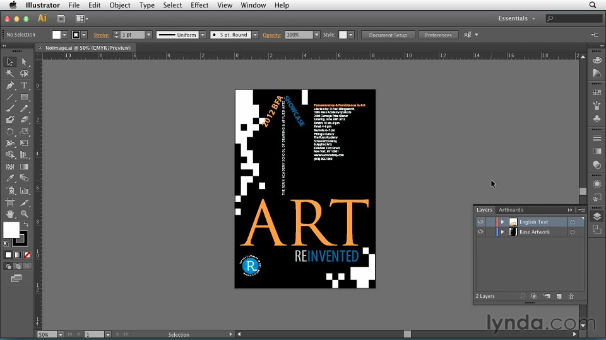The image size is (606, 340).
Task: Open the Effect menu
Action: (x=199, y=5)
